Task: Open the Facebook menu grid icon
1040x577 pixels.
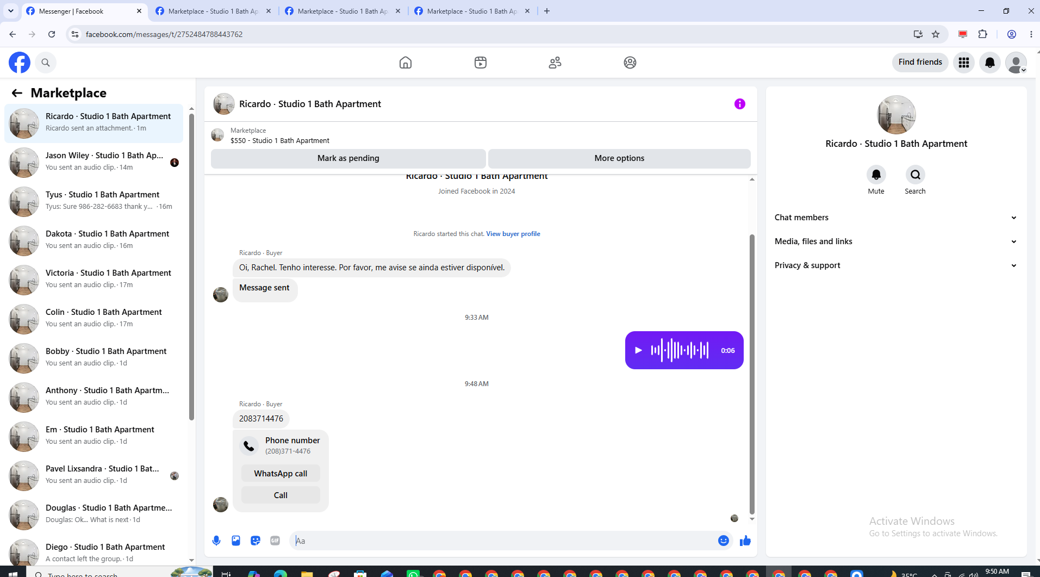Action: 964,63
